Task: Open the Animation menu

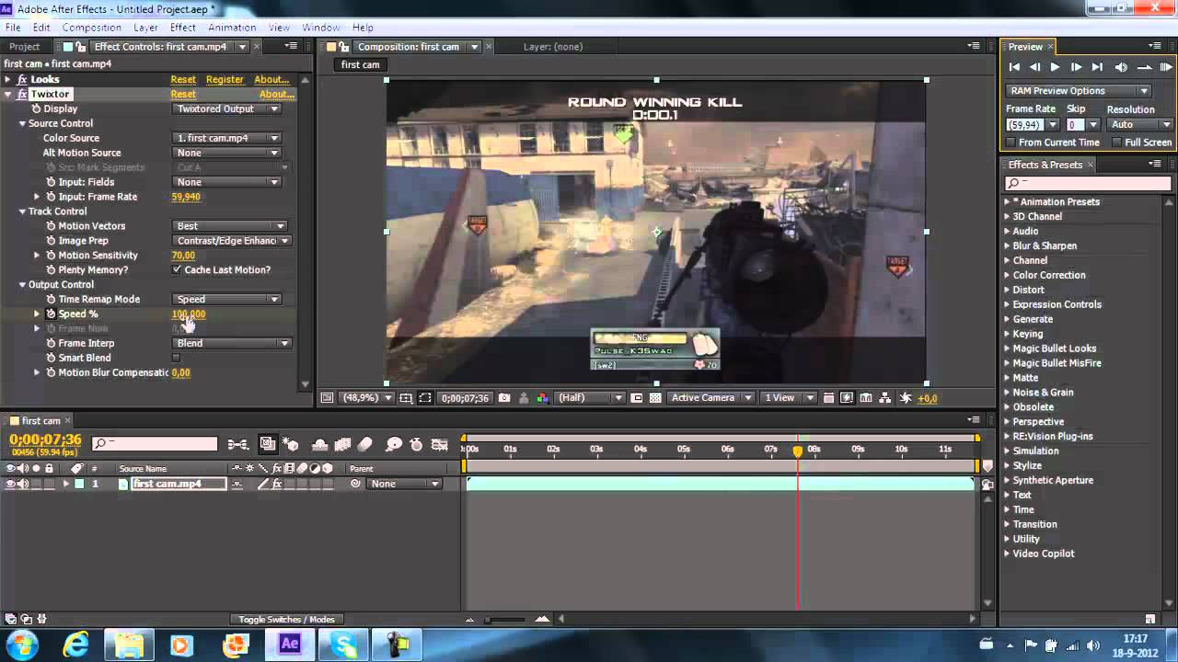Action: [x=232, y=28]
